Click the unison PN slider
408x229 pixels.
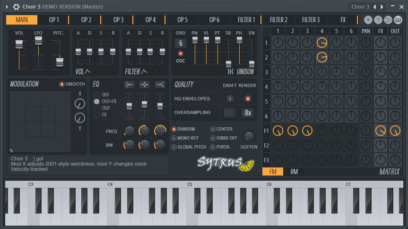point(195,51)
